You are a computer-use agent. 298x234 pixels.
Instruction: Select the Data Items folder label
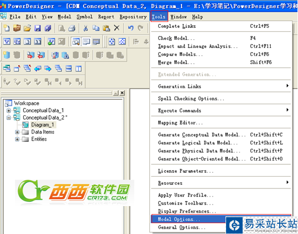coord(43,132)
